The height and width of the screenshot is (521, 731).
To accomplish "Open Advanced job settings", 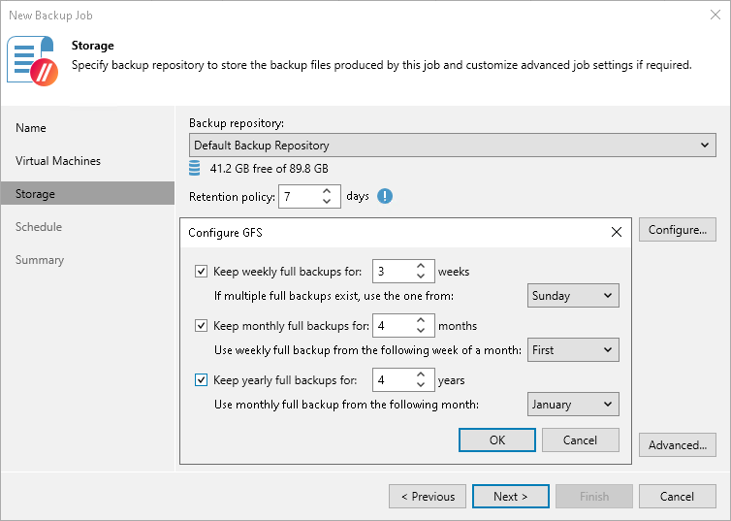I will pyautogui.click(x=678, y=445).
